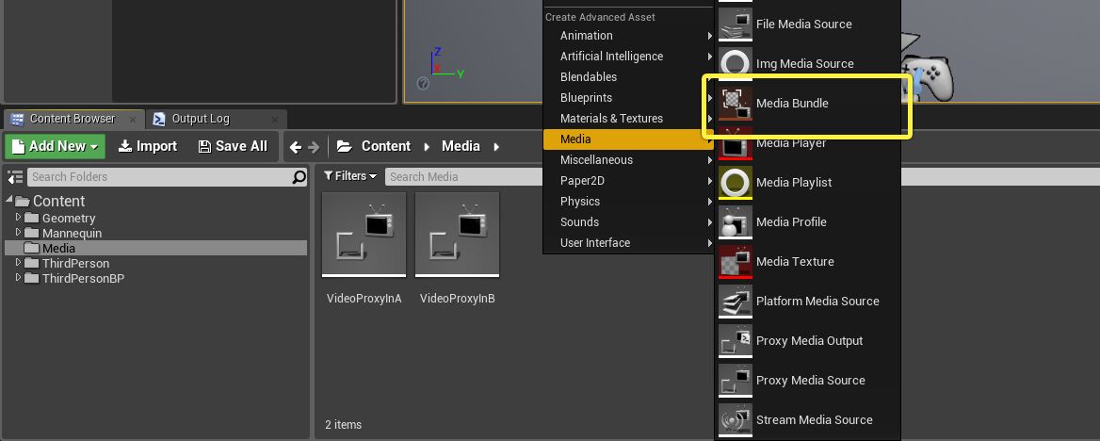
Task: Click the folder search magnifier icon
Action: [299, 177]
